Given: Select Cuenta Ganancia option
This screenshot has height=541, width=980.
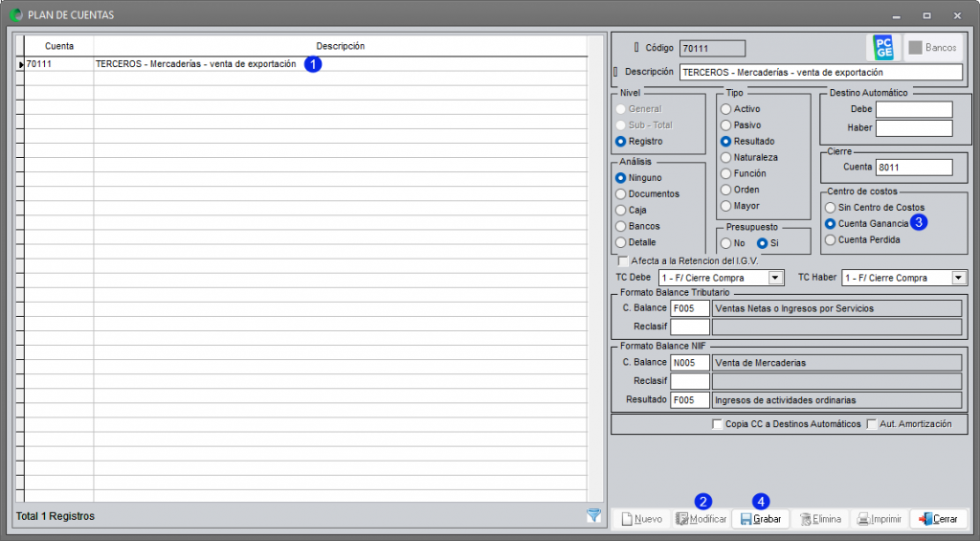Looking at the screenshot, I should click(x=830, y=224).
